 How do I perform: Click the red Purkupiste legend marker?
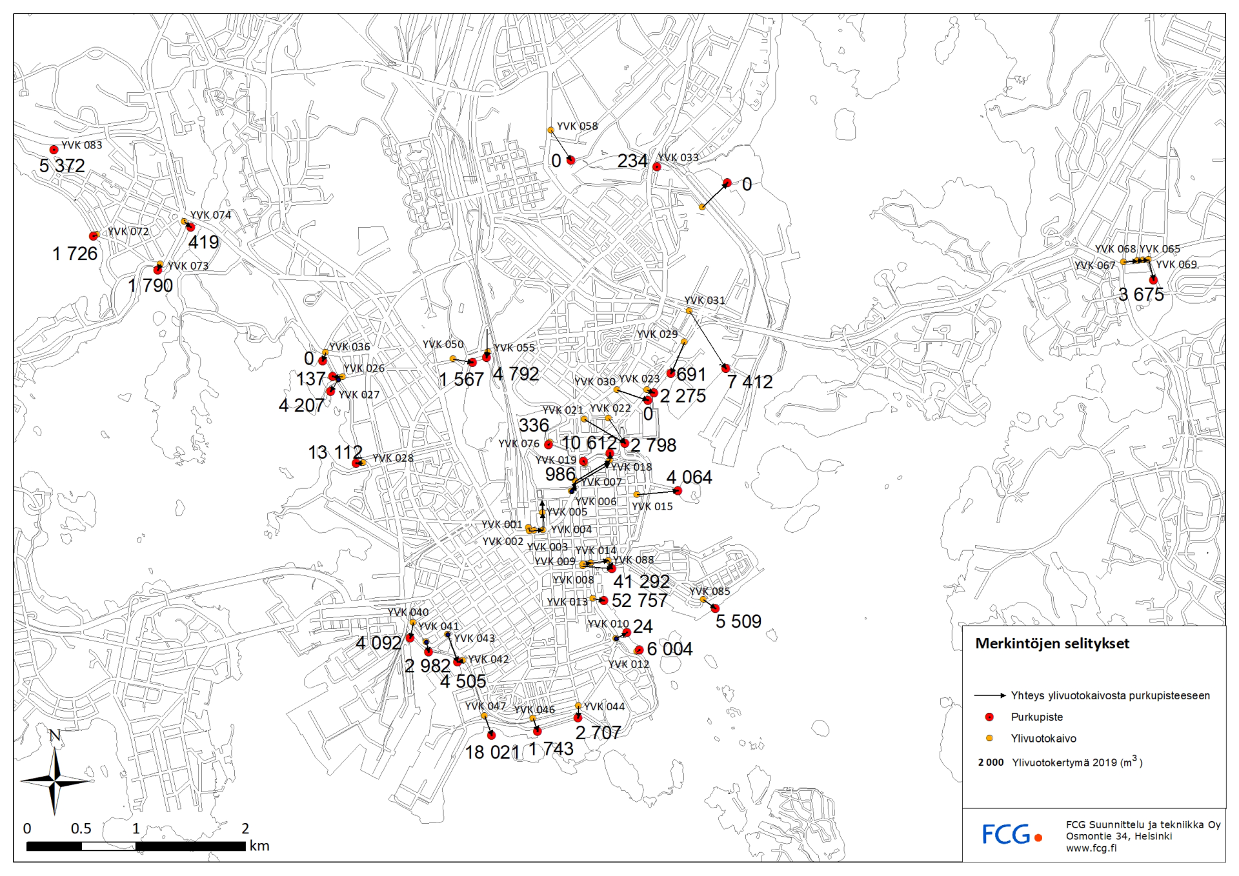(x=989, y=717)
